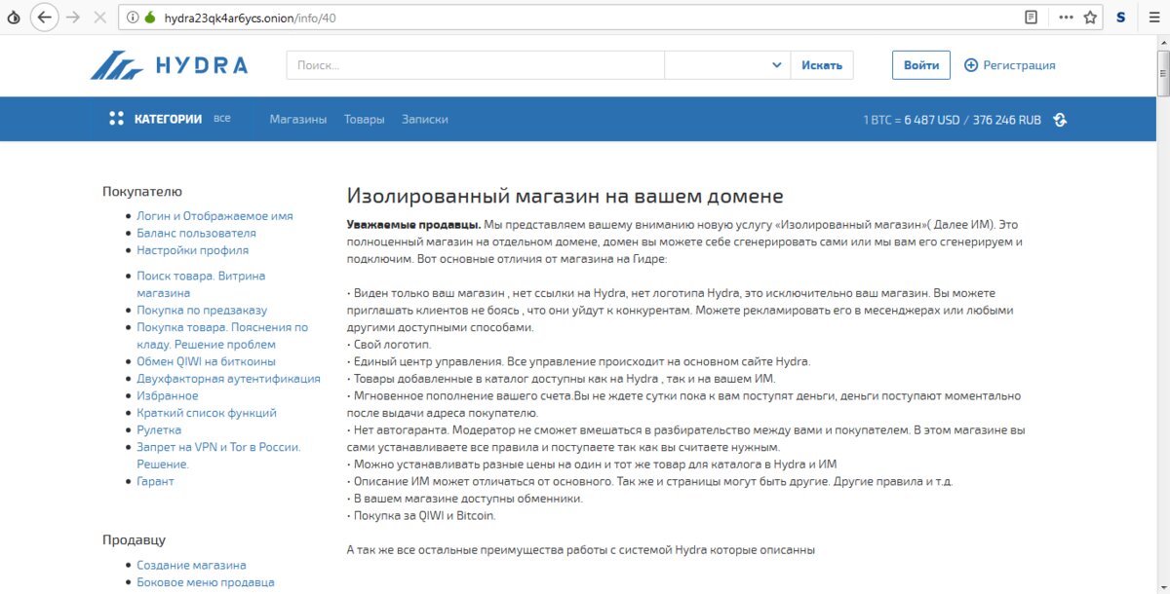Open 'Двухфакторная аутентификация' link
Viewport: 1170px width, 594px height.
click(228, 379)
